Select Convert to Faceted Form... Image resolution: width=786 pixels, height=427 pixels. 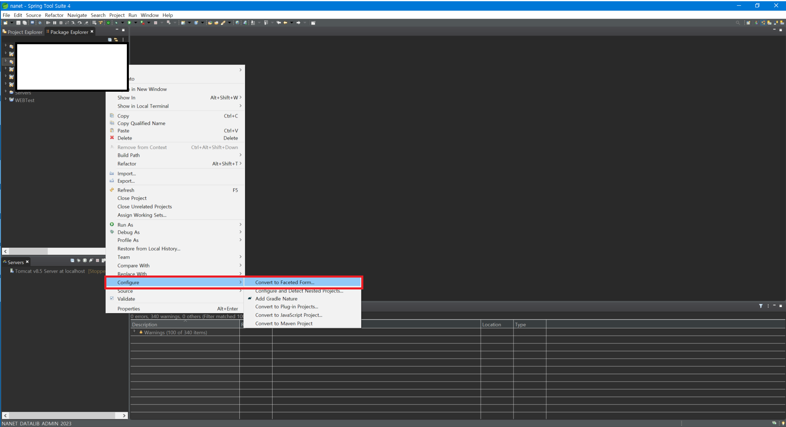303,282
